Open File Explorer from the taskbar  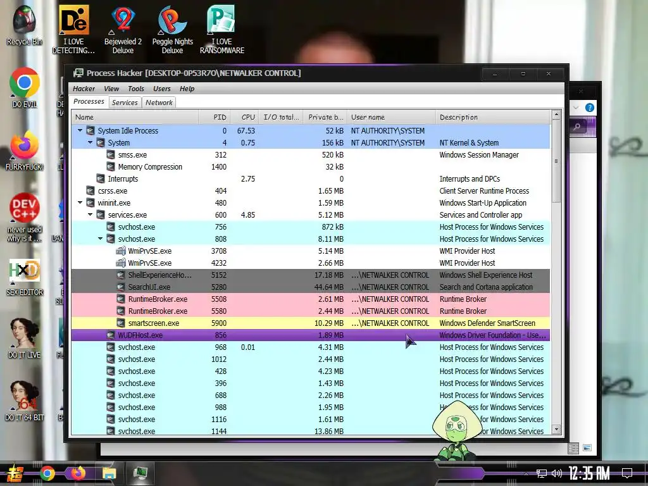point(109,473)
